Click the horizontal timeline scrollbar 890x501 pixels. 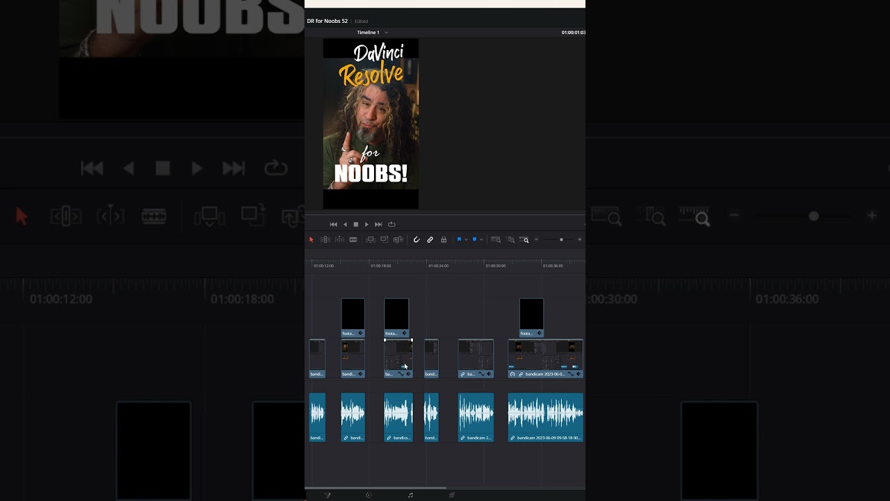tap(375, 488)
